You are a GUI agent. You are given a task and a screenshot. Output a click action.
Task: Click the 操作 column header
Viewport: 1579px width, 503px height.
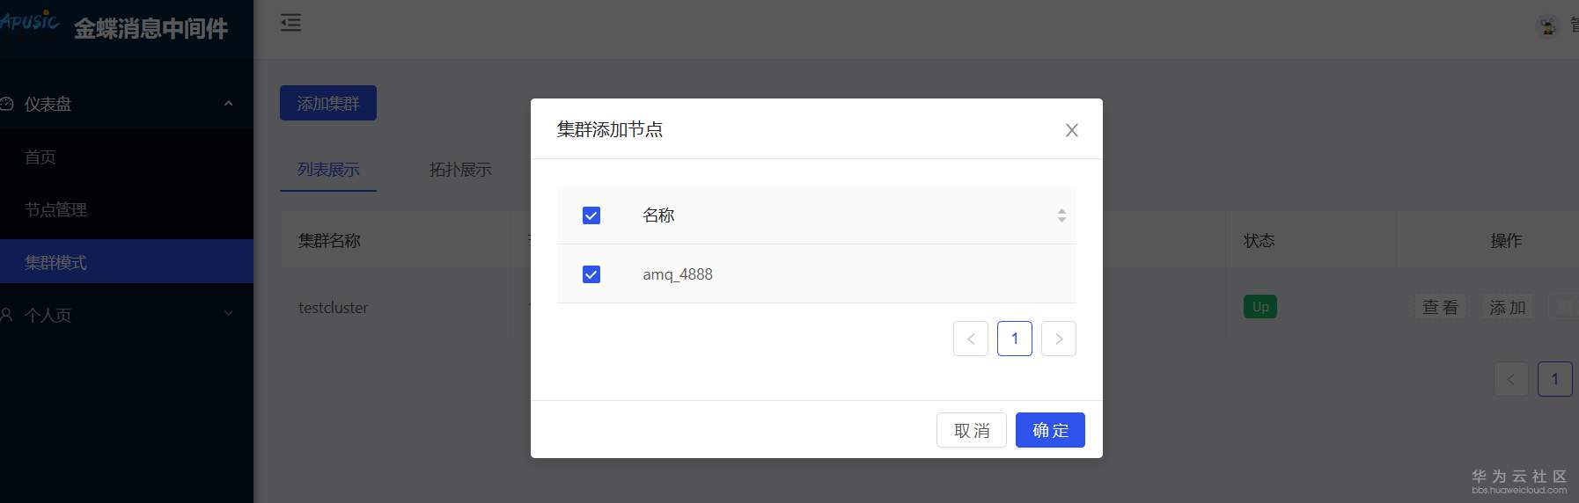[x=1506, y=240]
